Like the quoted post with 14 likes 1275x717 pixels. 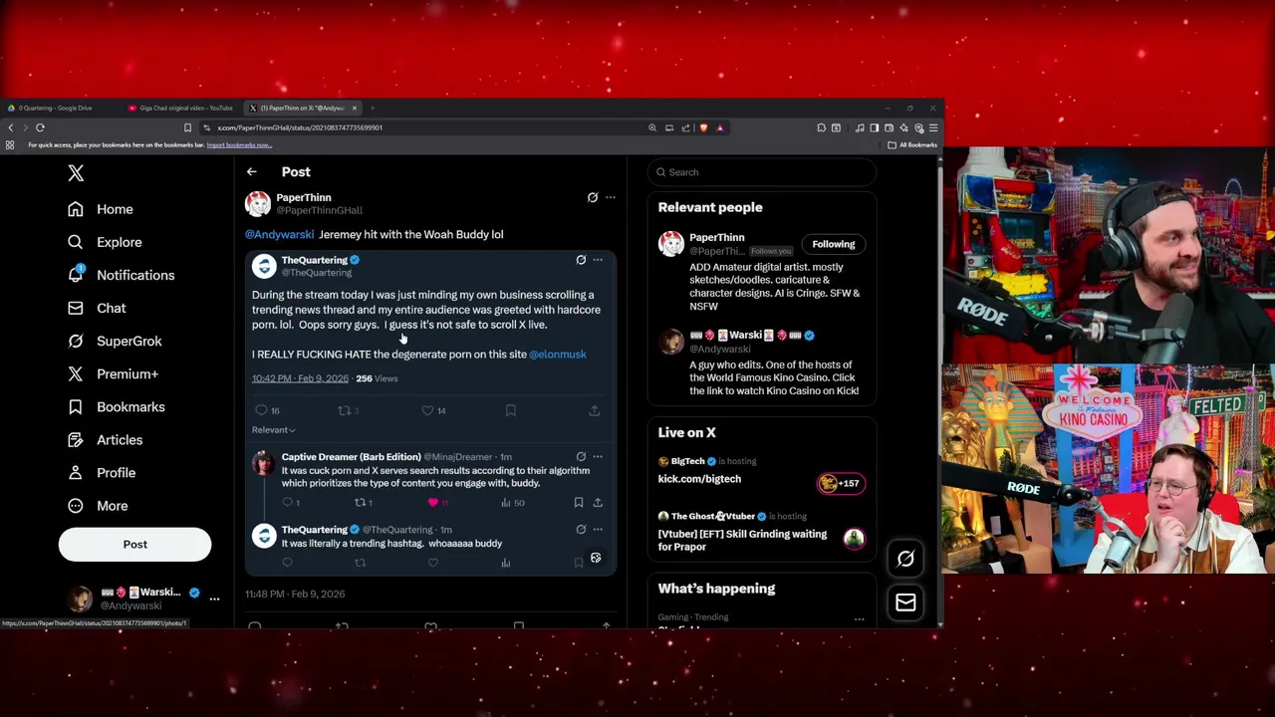[x=433, y=410]
